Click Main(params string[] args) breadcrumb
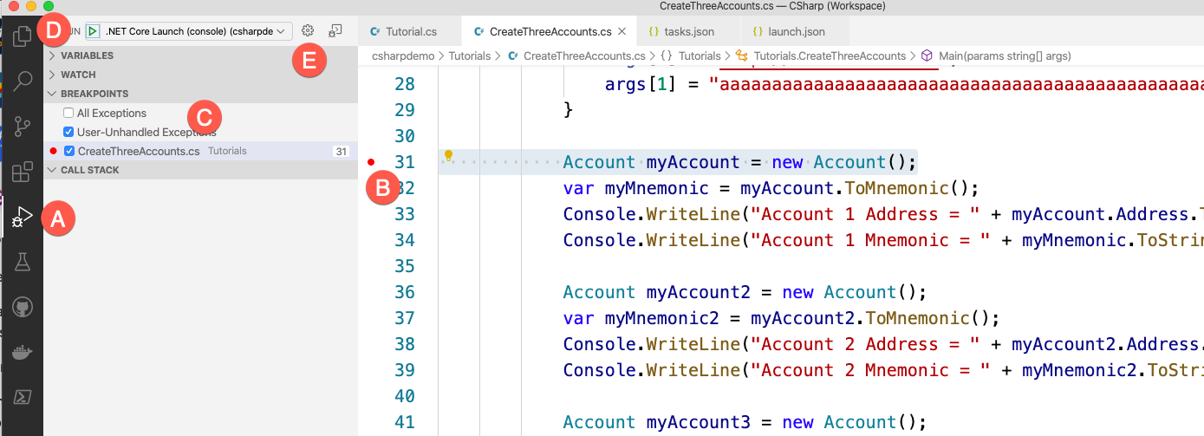Viewport: 1204px width, 436px height. tap(997, 55)
